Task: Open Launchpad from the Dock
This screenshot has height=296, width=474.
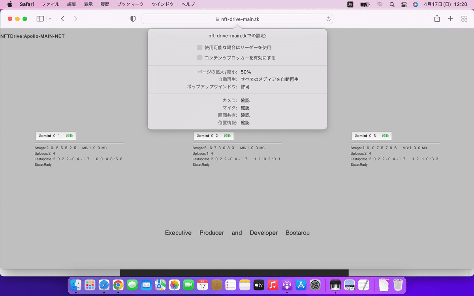Action: tap(90, 285)
